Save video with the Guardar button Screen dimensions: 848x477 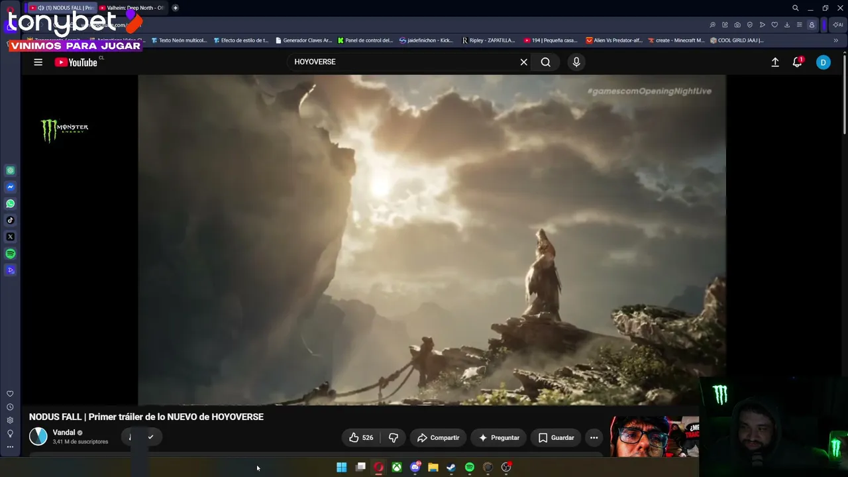pos(556,438)
